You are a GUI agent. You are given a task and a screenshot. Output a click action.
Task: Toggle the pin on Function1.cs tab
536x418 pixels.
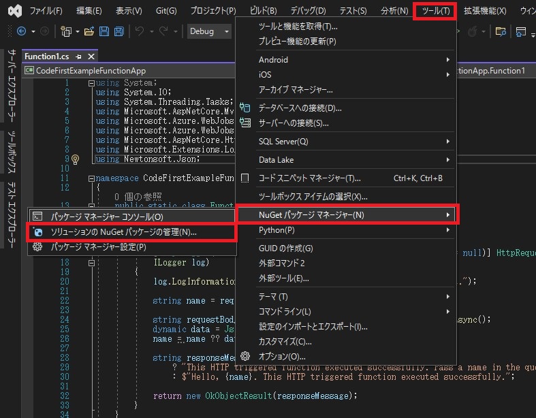tap(78, 57)
